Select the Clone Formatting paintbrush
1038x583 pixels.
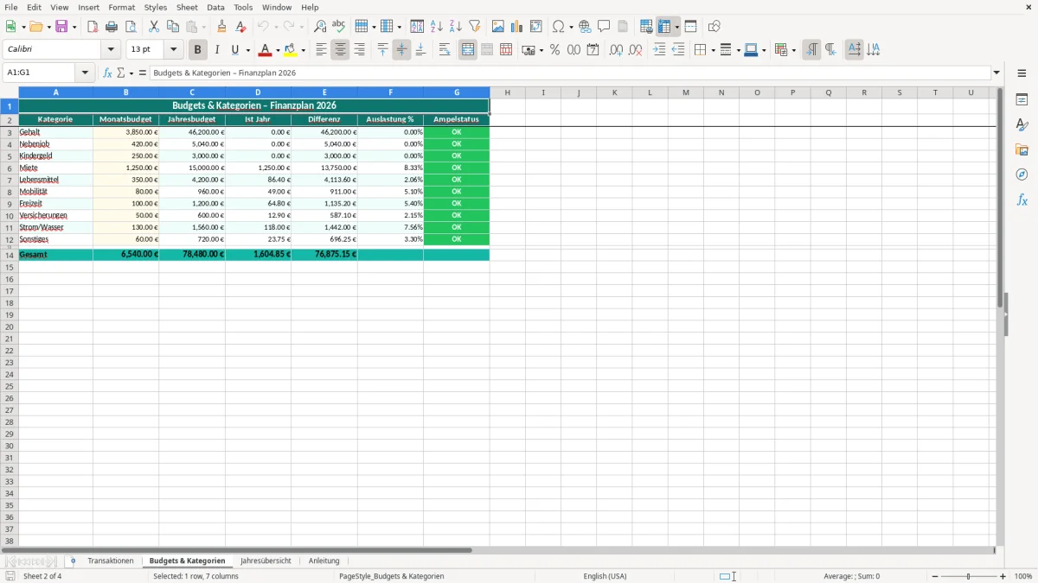click(222, 27)
